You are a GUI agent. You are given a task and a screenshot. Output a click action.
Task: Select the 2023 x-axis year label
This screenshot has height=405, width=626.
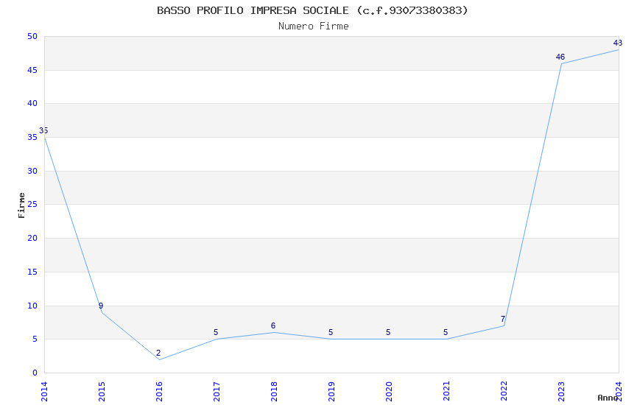tap(561, 392)
